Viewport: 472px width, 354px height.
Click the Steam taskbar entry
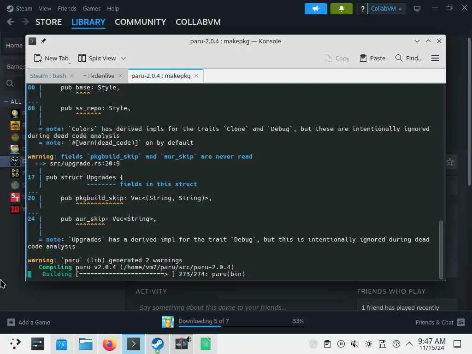click(158, 344)
